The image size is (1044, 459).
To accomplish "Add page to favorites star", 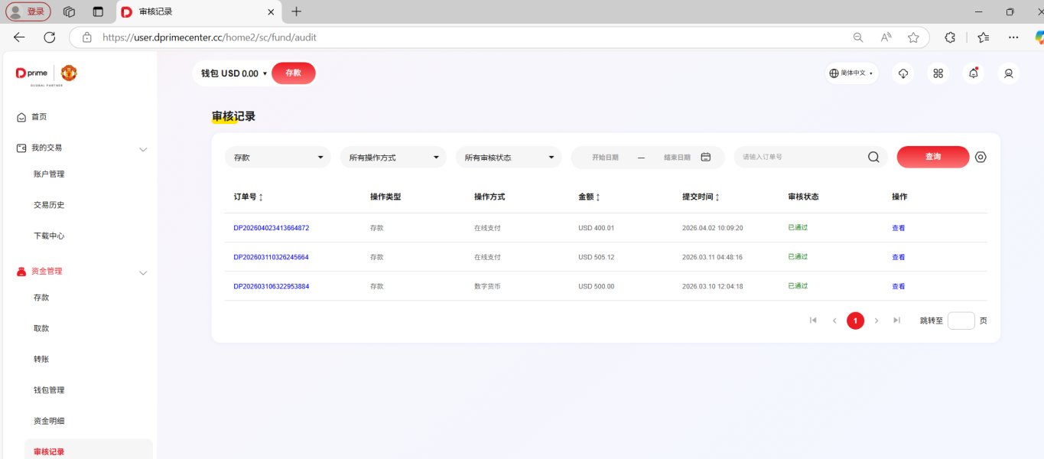I will coord(913,37).
